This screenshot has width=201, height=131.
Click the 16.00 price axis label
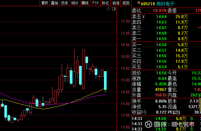125,57
